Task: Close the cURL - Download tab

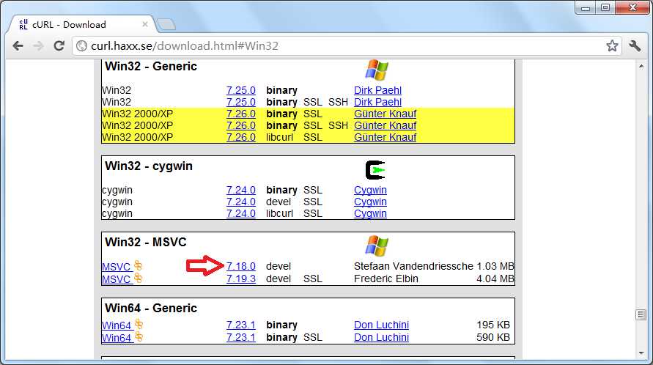Action: 145,25
